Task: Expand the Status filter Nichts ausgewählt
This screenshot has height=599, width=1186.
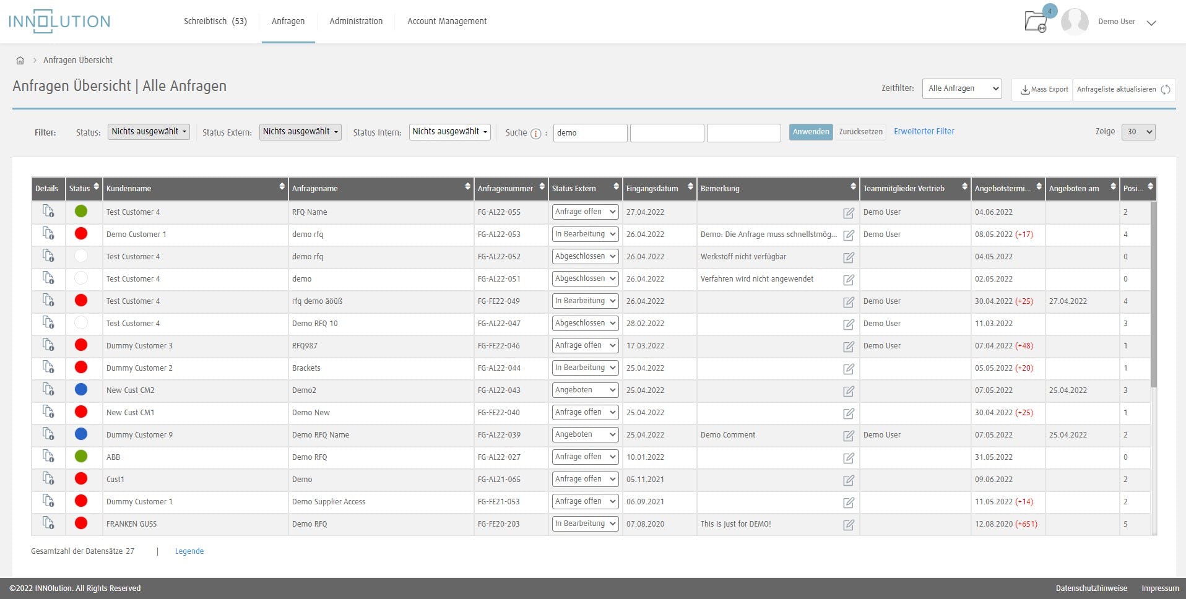Action: tap(149, 131)
